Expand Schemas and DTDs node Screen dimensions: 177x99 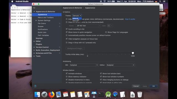point(34,53)
